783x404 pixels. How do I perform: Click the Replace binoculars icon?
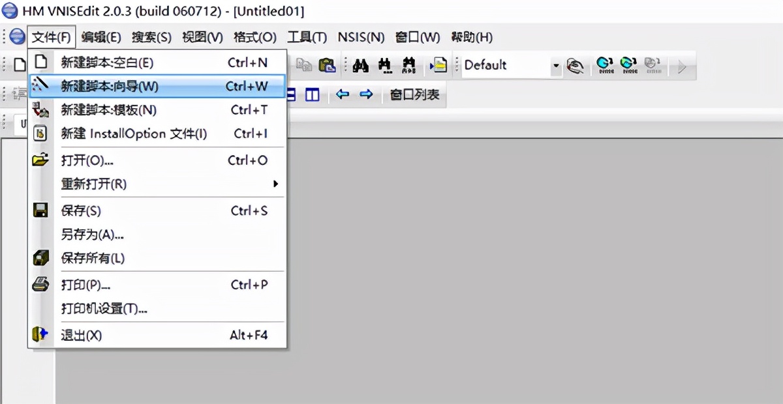click(409, 65)
